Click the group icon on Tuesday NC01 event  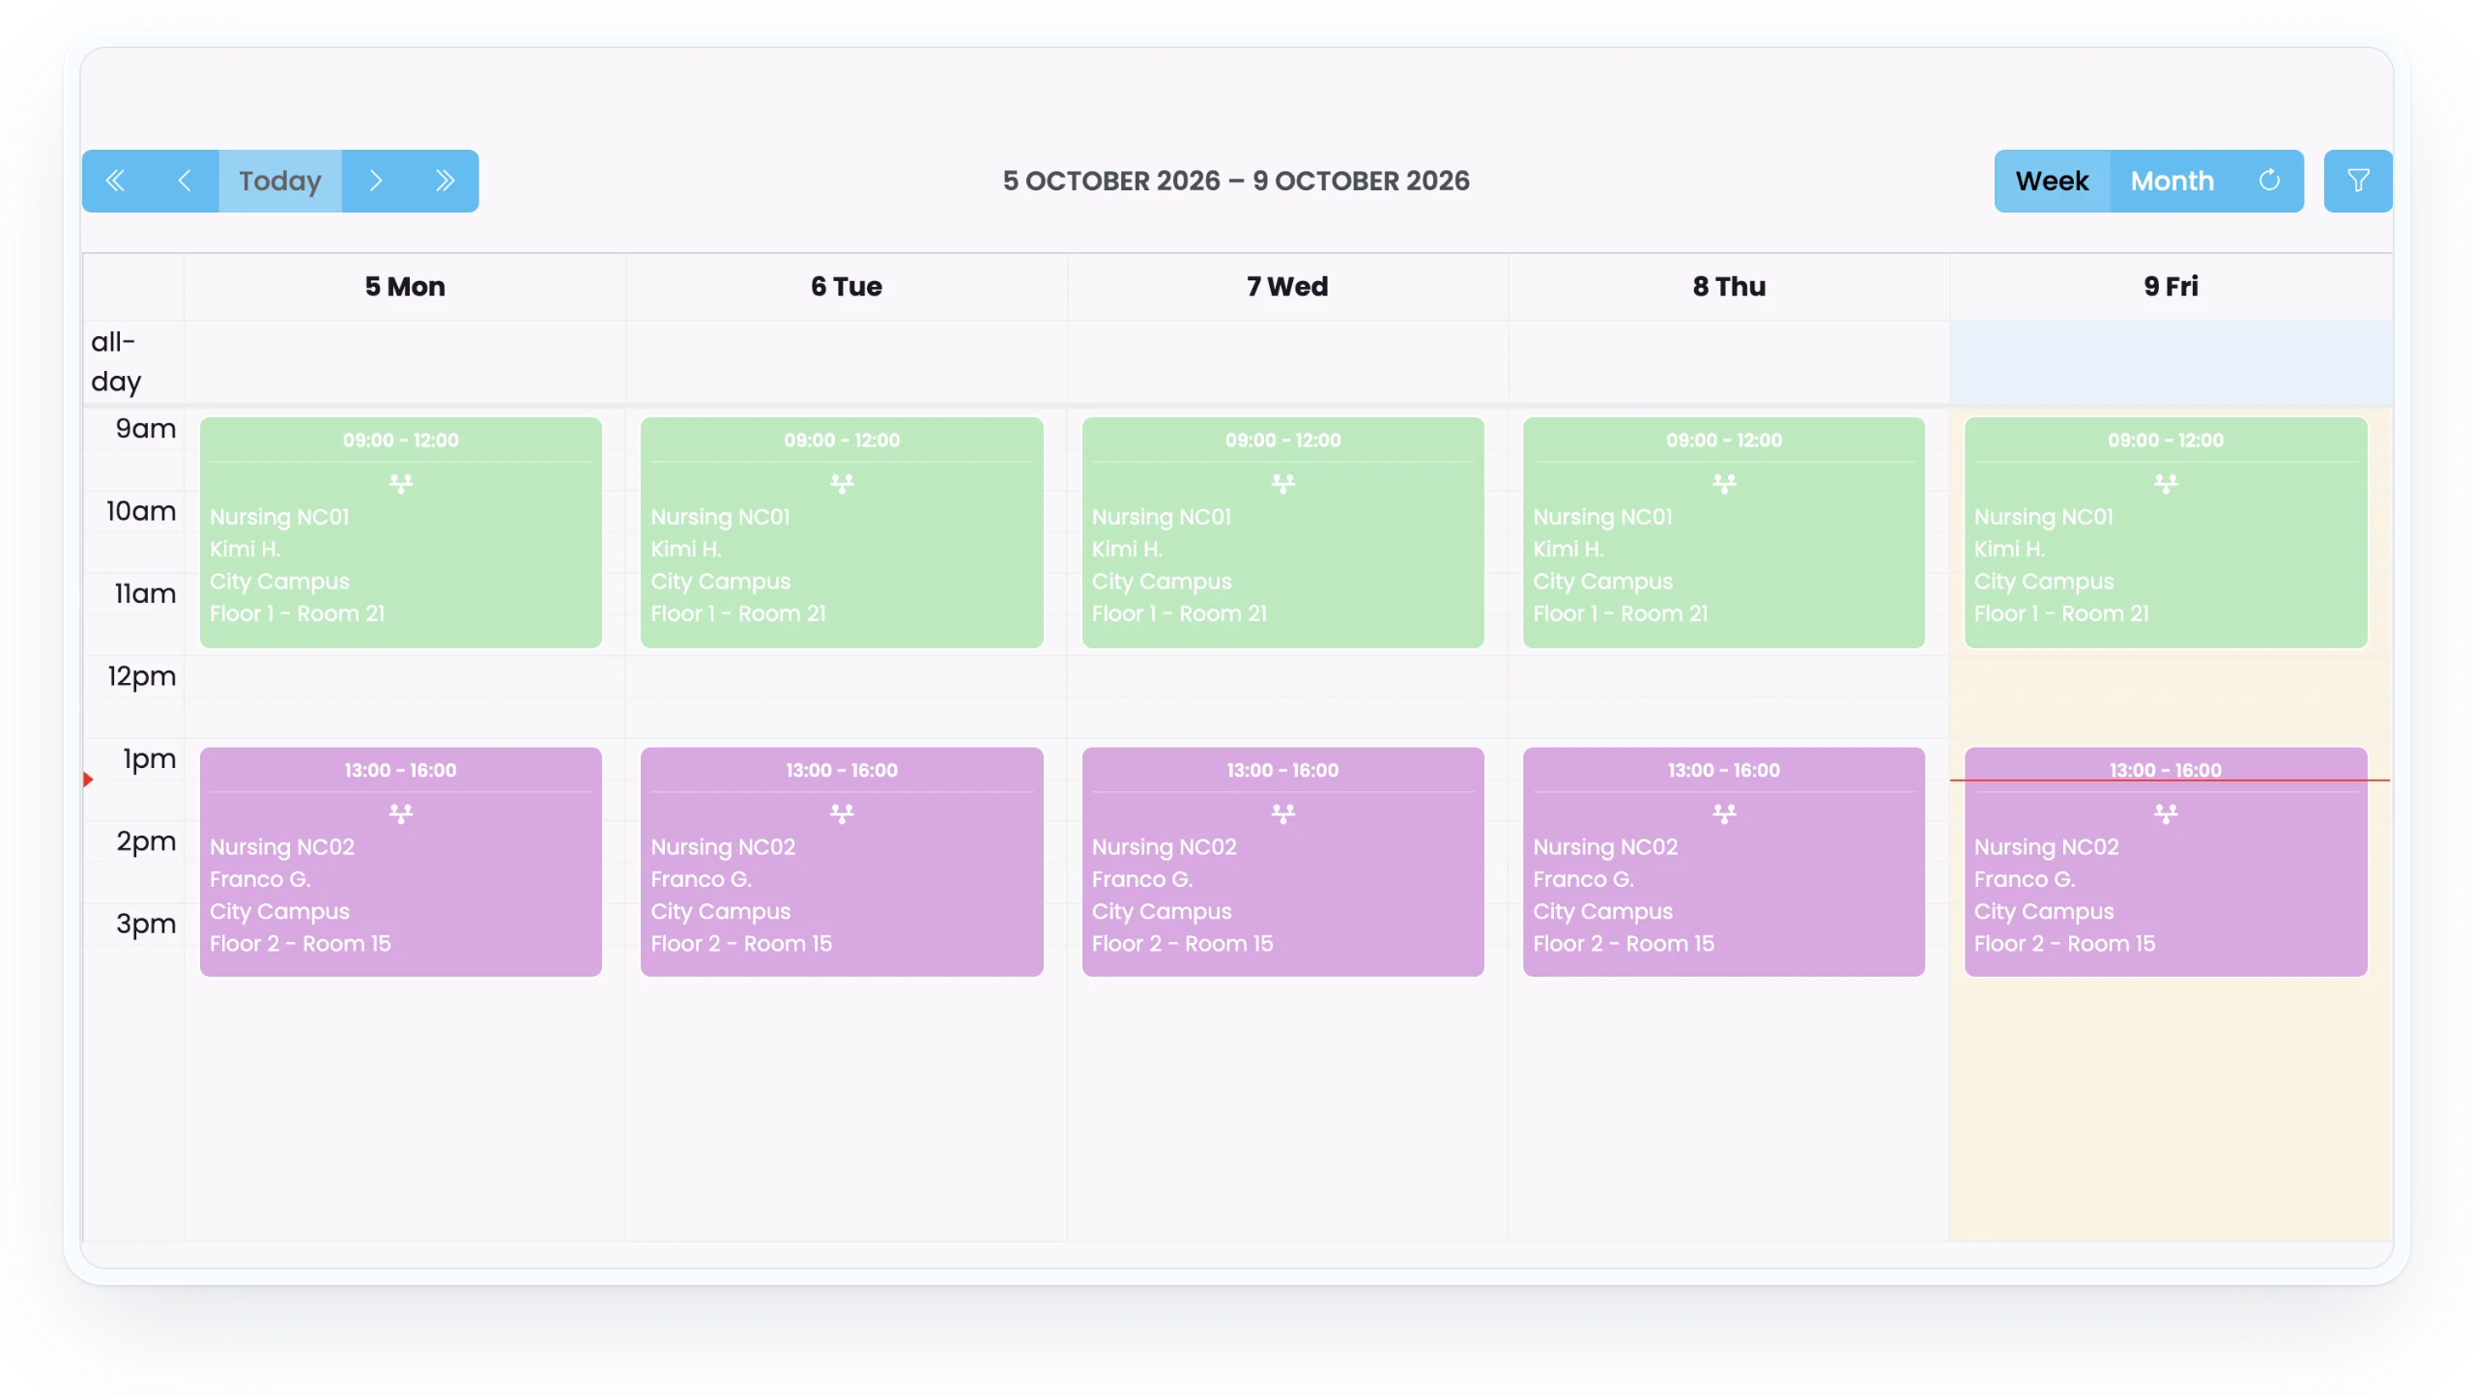click(x=842, y=483)
